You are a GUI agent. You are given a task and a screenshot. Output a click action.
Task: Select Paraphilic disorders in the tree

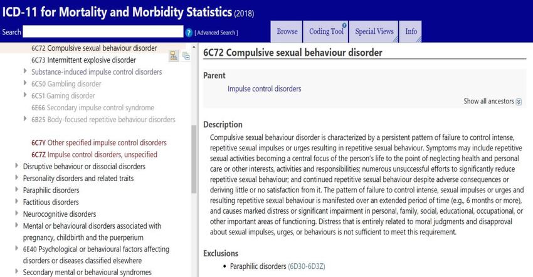click(x=51, y=191)
